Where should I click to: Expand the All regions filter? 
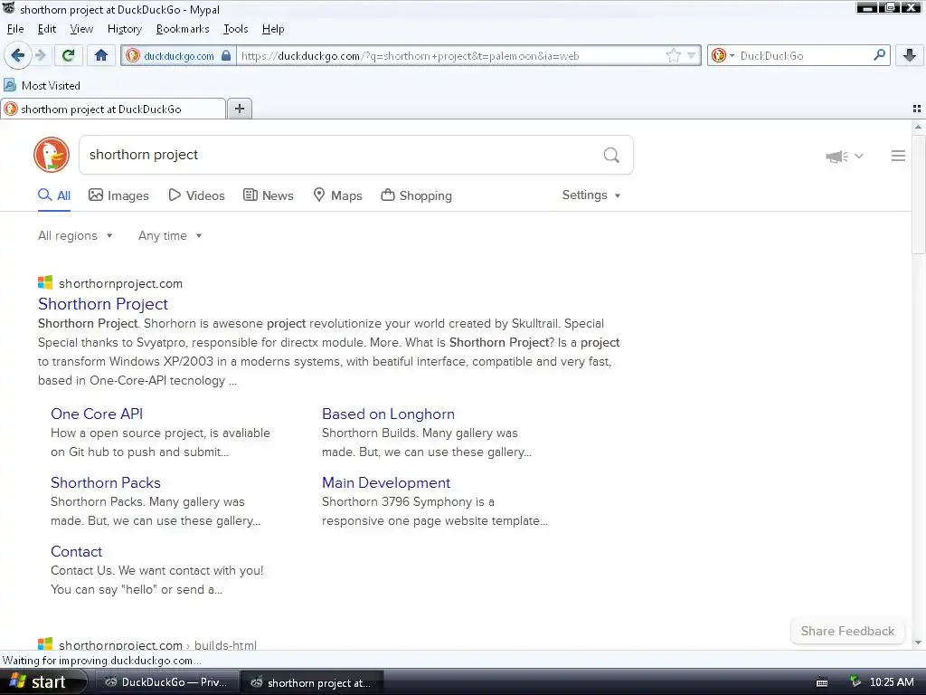[75, 236]
